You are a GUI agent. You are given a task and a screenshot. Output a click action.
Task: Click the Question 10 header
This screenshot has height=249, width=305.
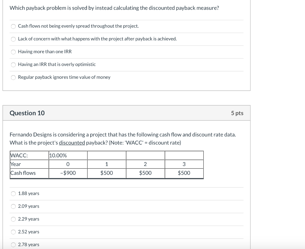coord(27,113)
